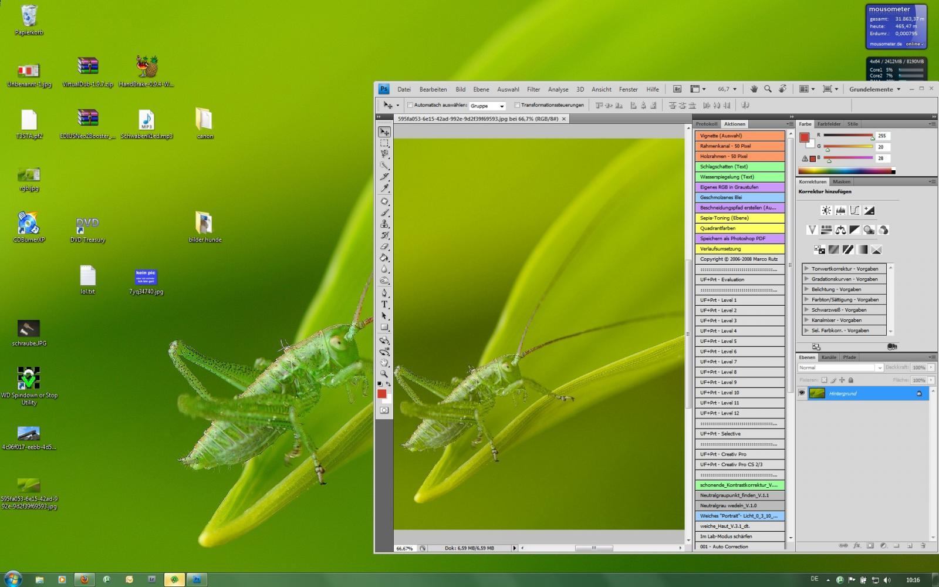
Task: Select the Zoom tool in toolbox
Action: 384,373
